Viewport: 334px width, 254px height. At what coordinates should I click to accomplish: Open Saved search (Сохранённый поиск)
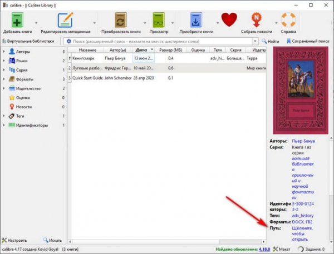(x=308, y=41)
